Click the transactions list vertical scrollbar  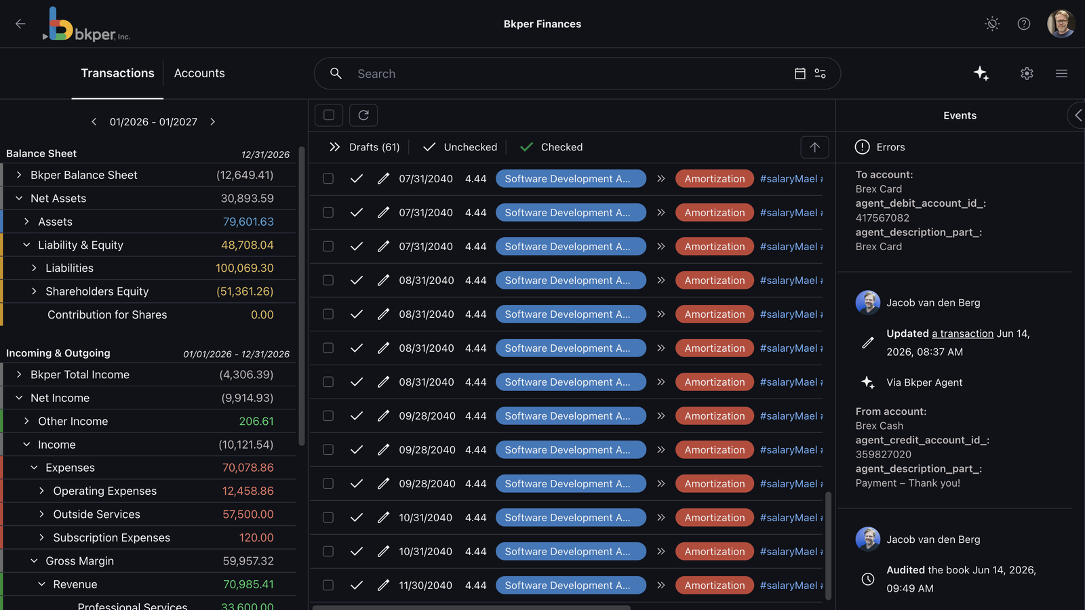pyautogui.click(x=828, y=546)
